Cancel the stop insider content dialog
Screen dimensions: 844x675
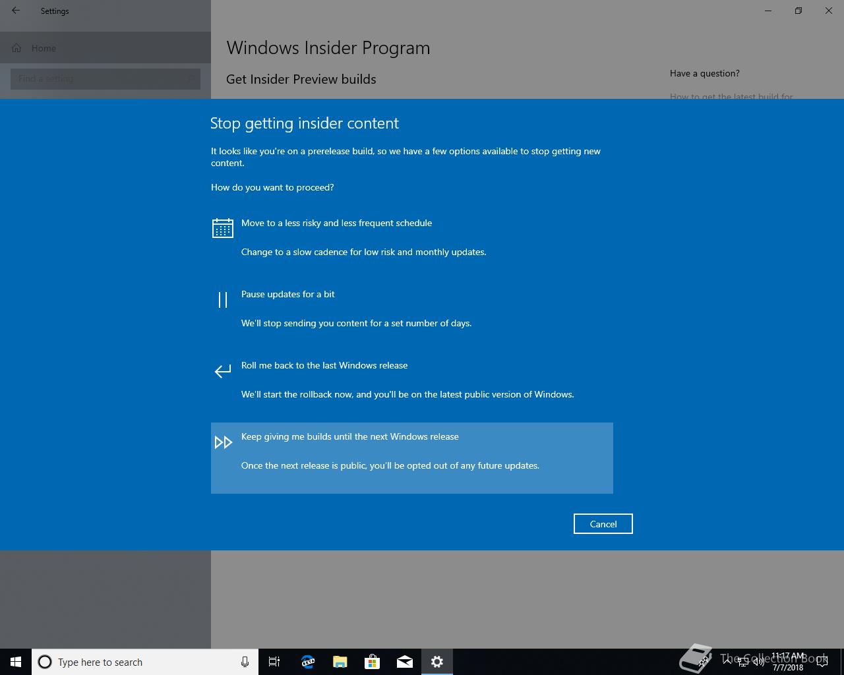(603, 524)
